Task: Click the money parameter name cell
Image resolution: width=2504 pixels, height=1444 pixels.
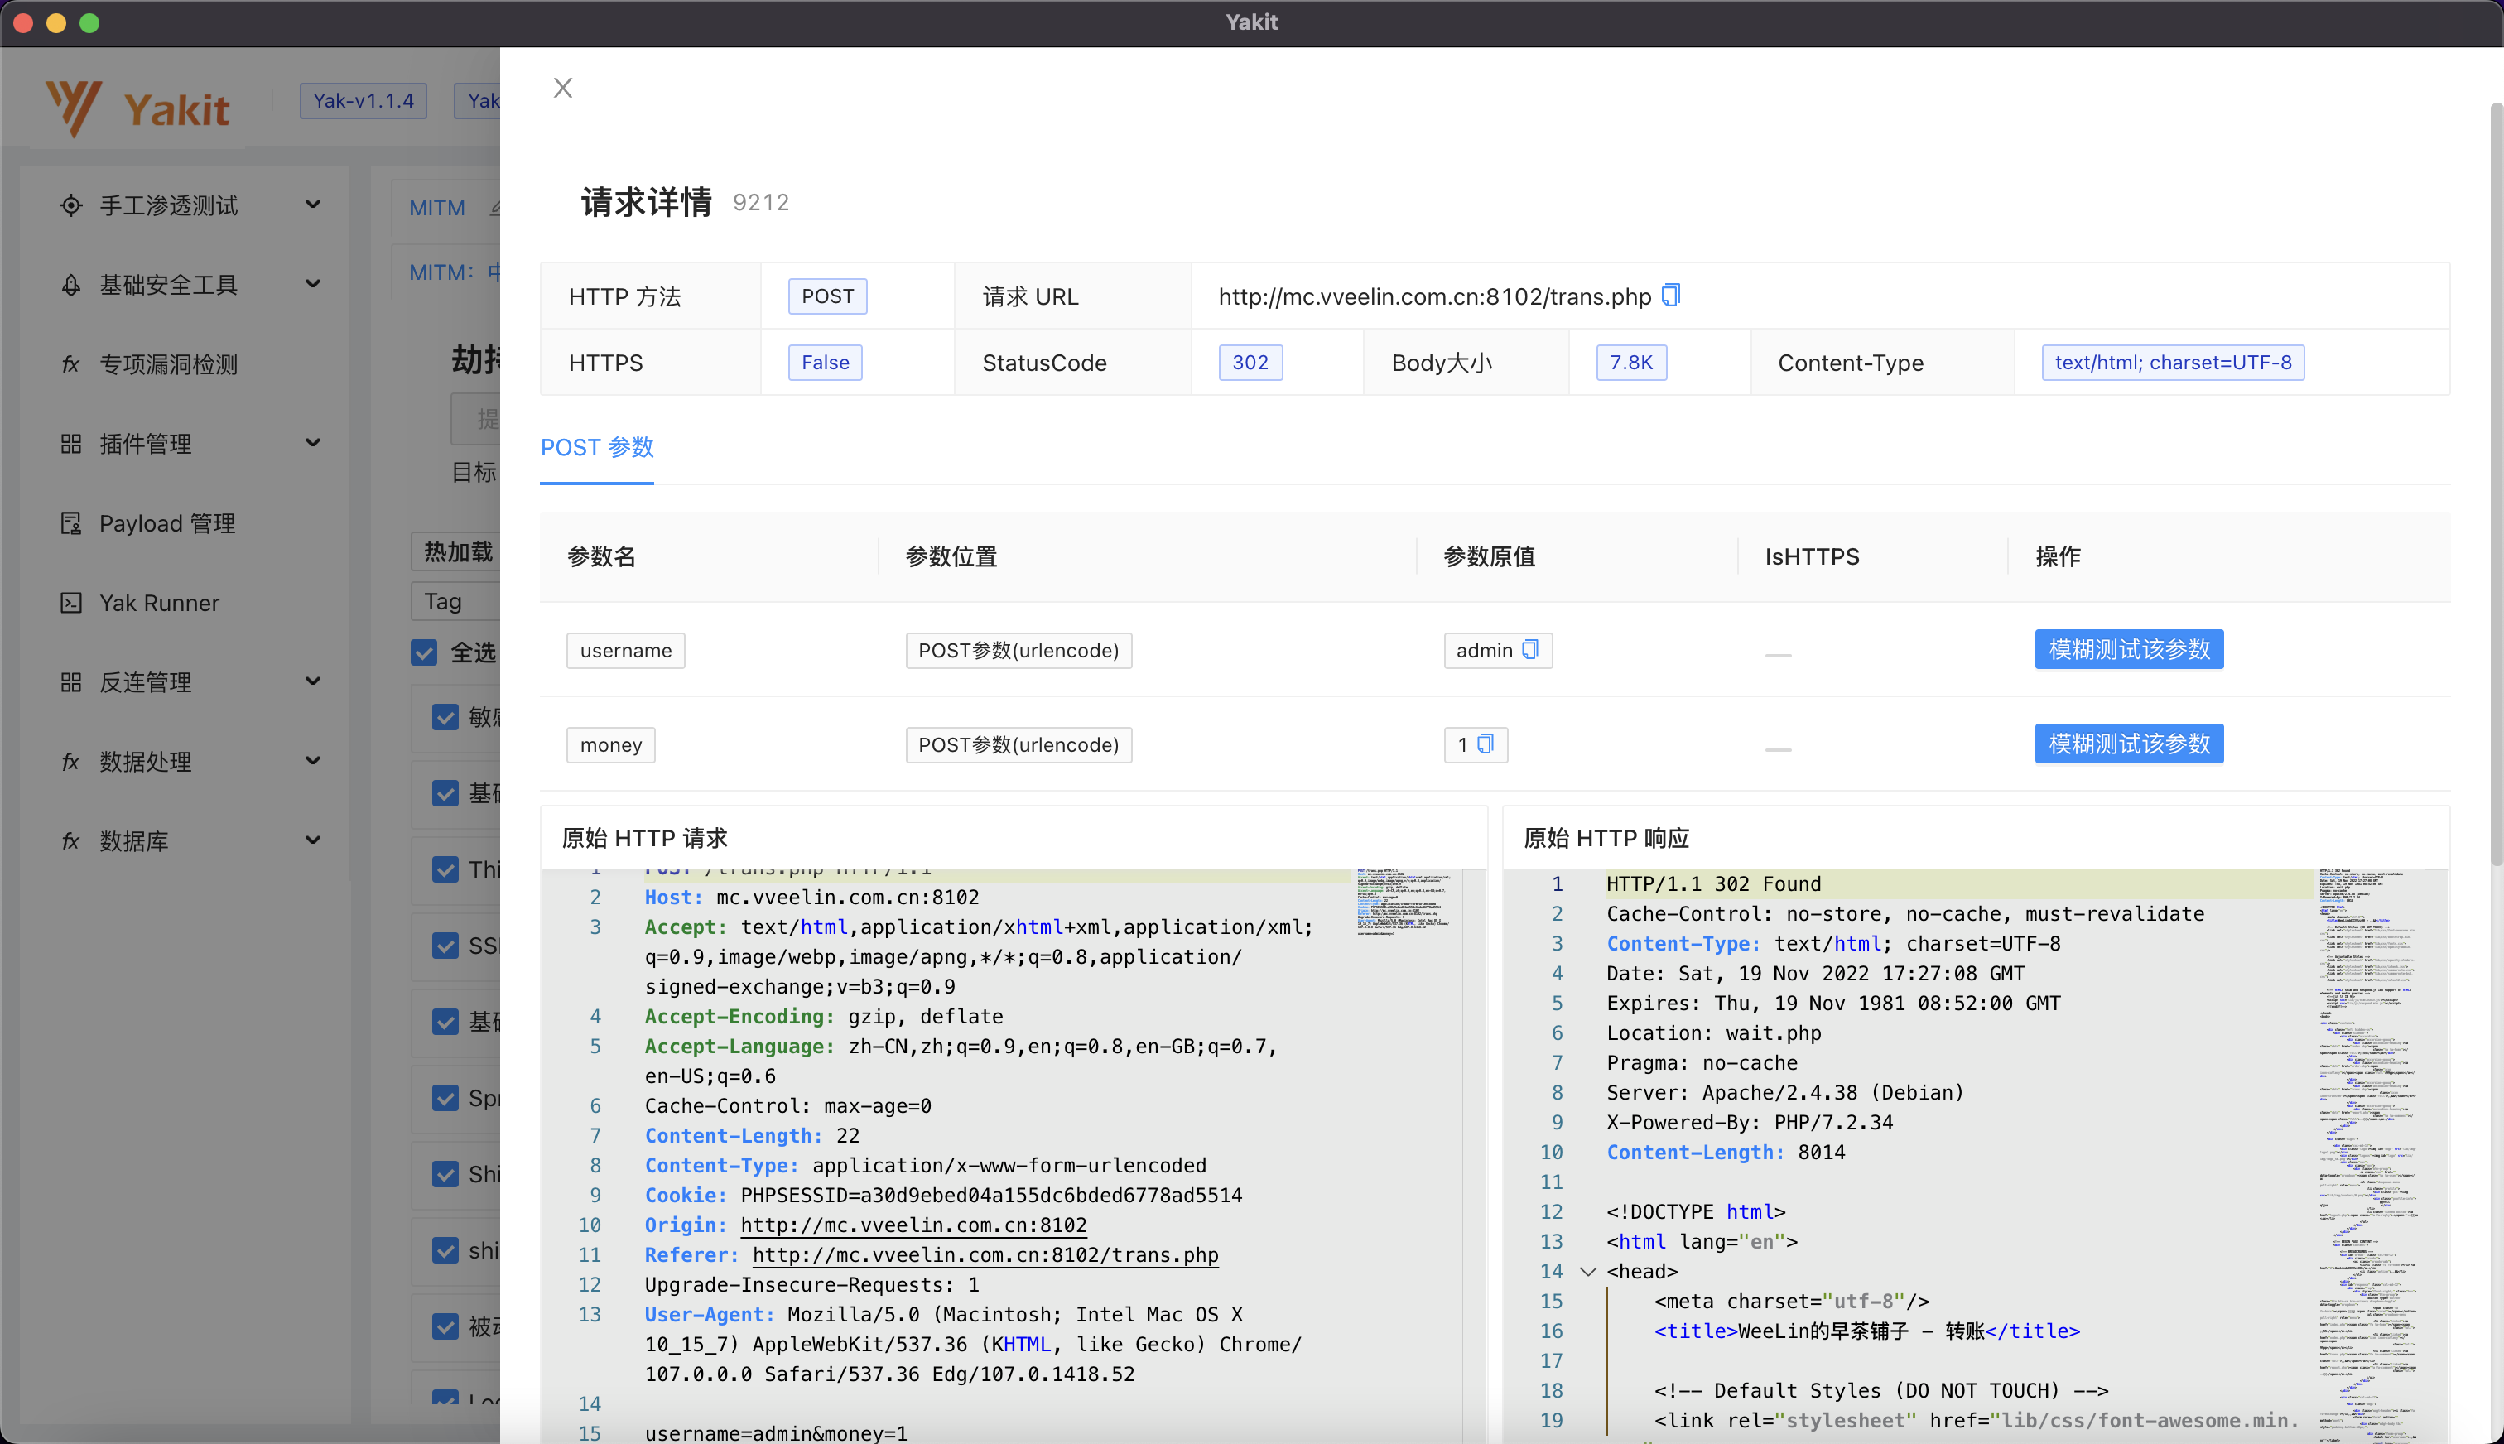Action: click(611, 744)
